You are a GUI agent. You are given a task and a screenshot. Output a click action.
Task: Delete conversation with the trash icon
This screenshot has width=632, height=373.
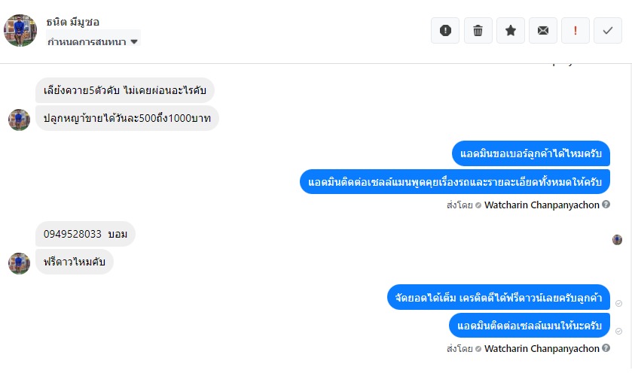pyautogui.click(x=478, y=31)
